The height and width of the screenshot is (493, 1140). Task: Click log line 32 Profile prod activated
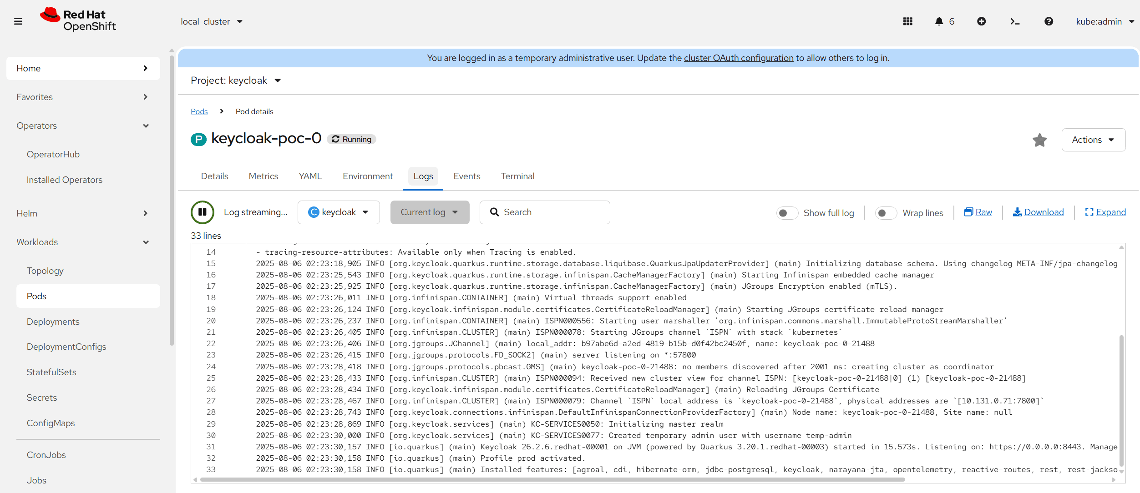[421, 458]
